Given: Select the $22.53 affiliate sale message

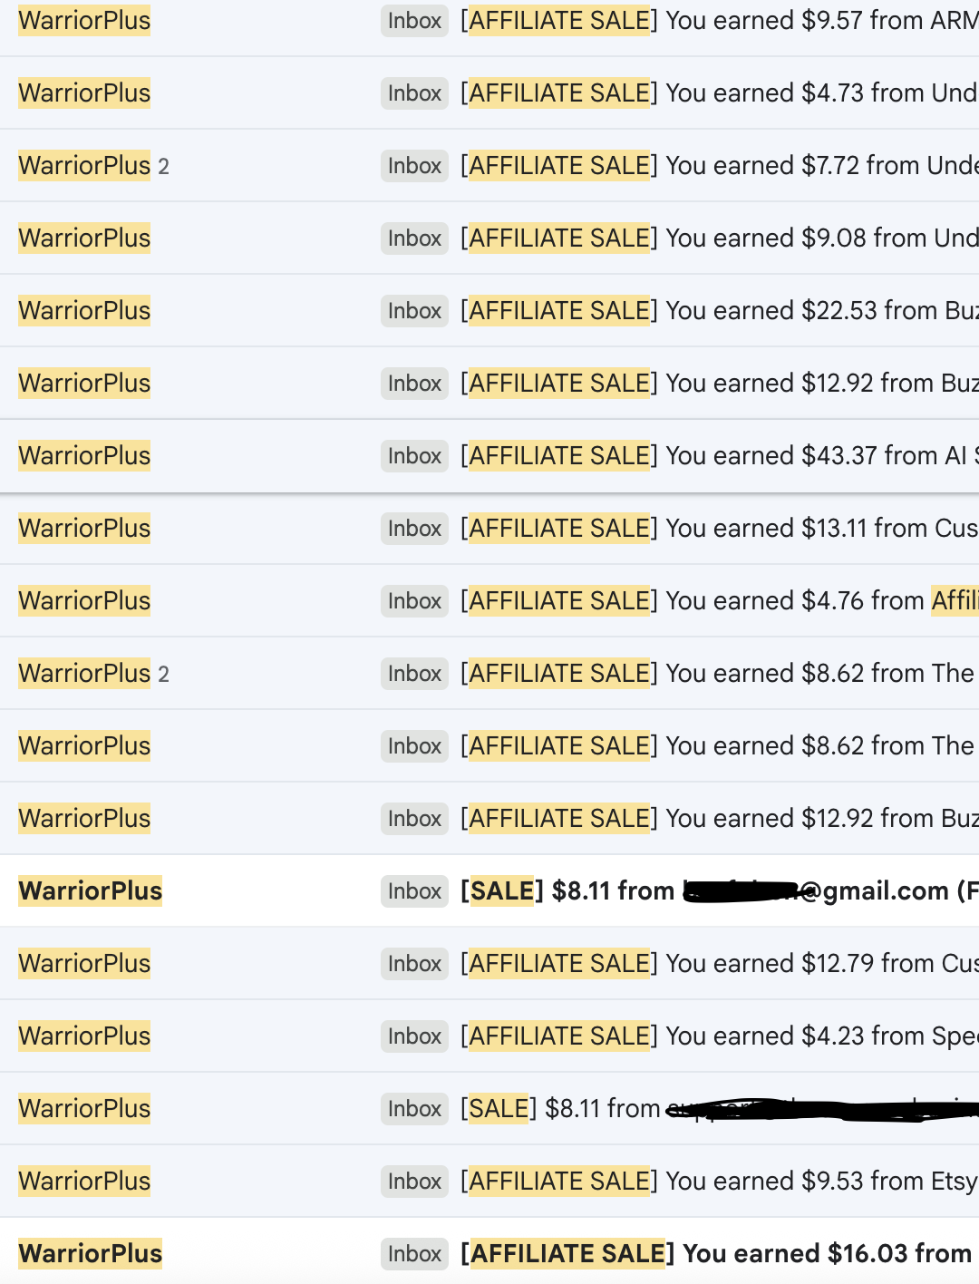Looking at the screenshot, I should click(x=716, y=310).
